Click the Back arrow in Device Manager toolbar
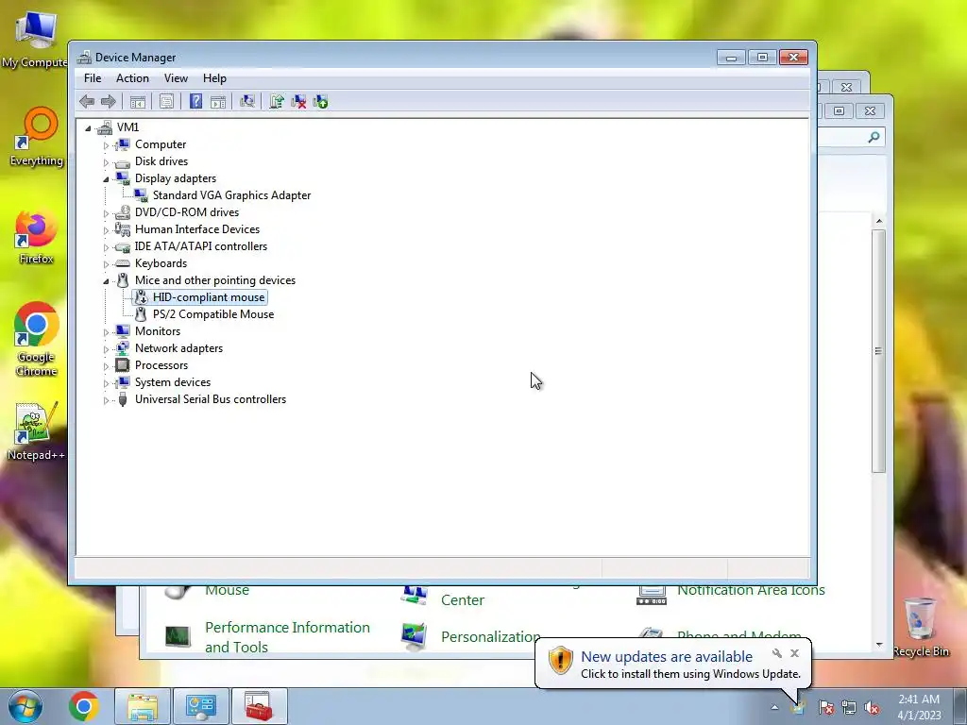The height and width of the screenshot is (725, 967). tap(87, 102)
